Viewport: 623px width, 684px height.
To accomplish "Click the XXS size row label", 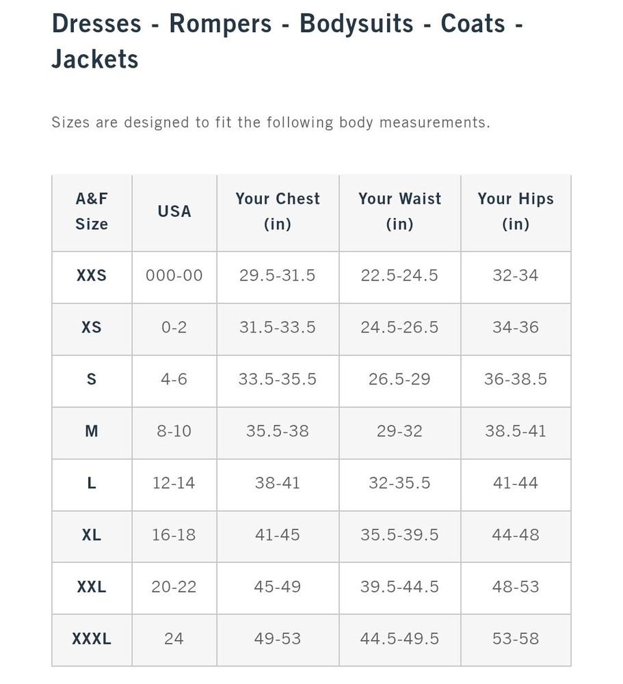I will tap(92, 276).
